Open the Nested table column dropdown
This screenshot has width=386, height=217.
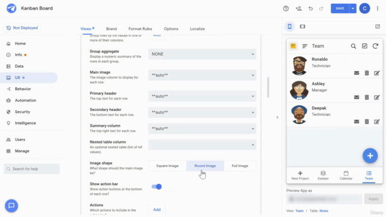[x=202, y=145]
